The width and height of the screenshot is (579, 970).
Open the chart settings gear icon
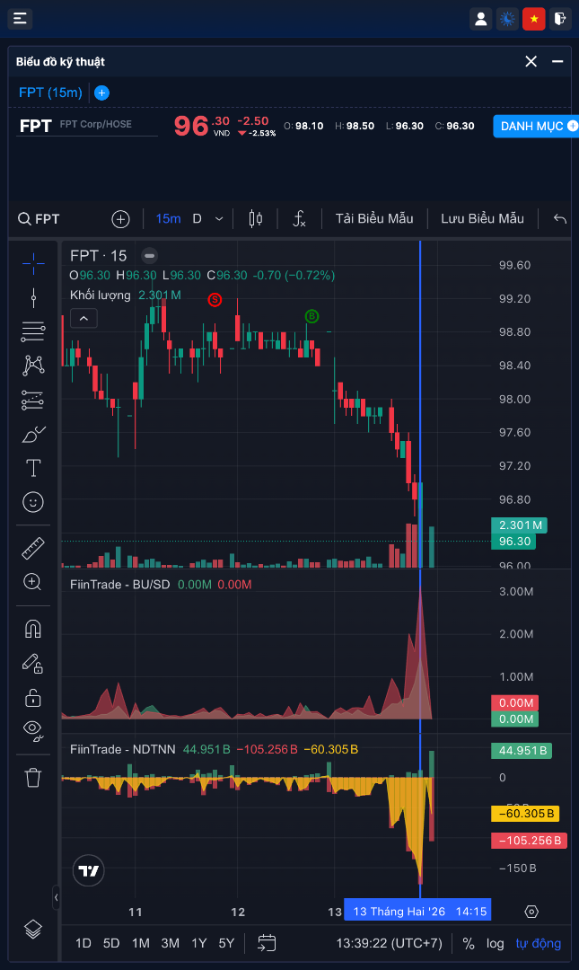point(531,912)
